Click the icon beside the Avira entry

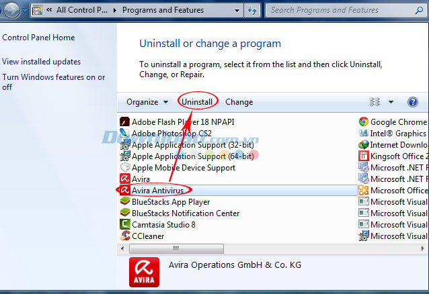[x=125, y=179]
